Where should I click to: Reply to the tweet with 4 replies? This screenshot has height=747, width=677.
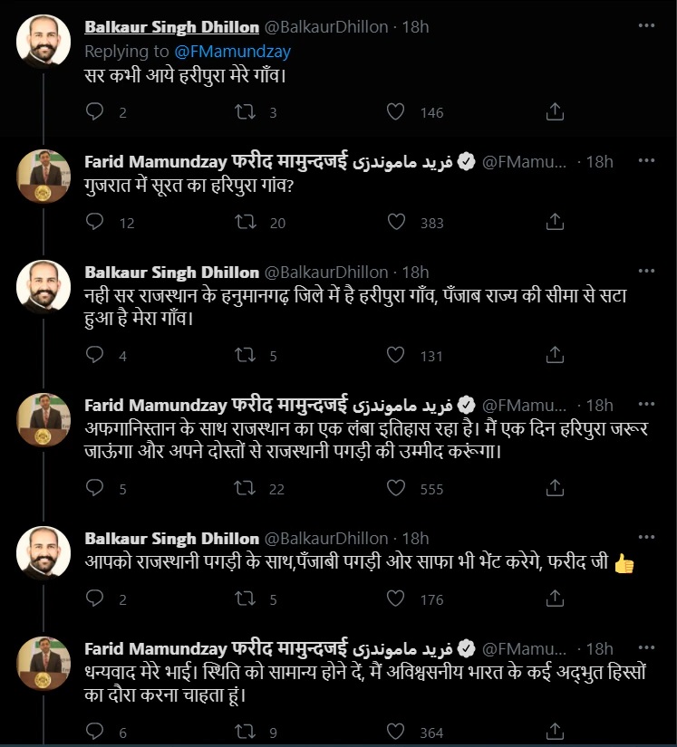[x=95, y=356]
